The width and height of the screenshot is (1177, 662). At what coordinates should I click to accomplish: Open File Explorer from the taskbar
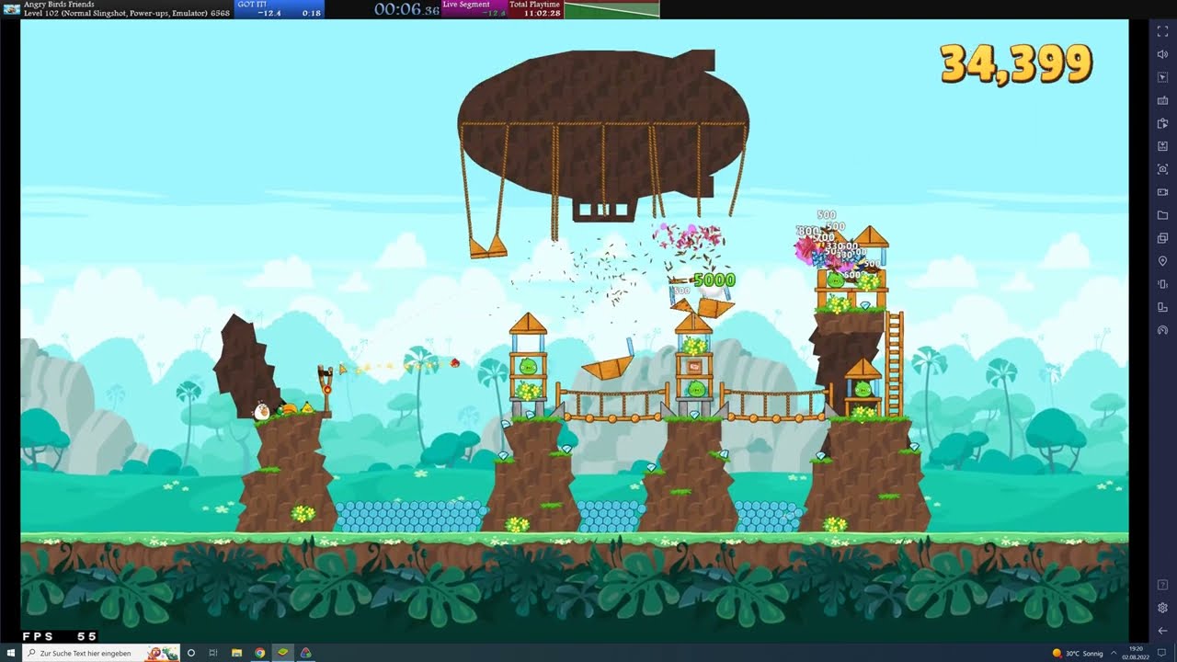tap(236, 653)
